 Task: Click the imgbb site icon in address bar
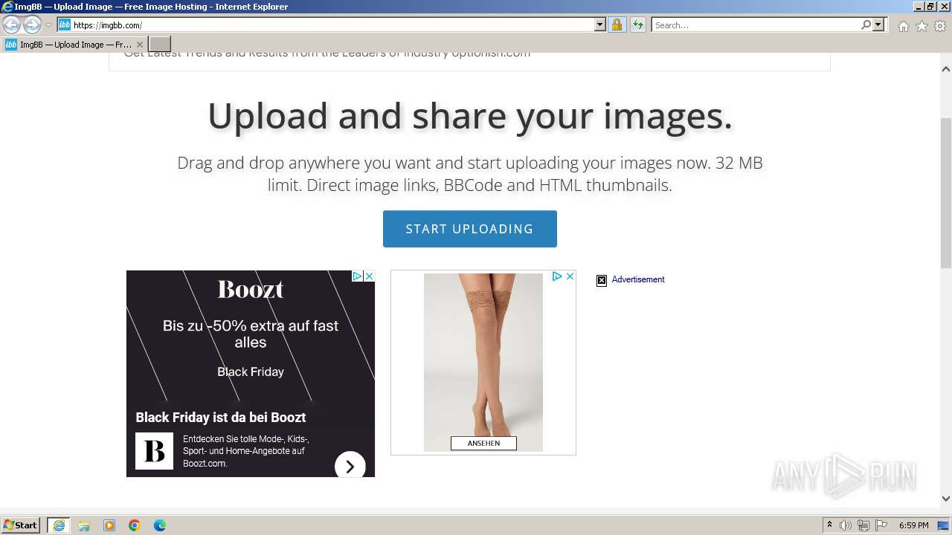[x=64, y=25]
